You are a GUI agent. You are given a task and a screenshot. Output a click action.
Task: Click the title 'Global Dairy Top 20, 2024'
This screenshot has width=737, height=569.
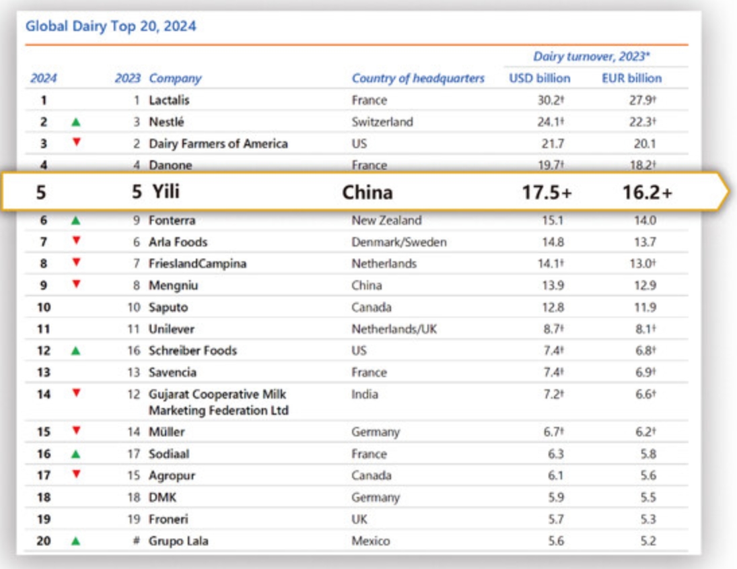click(110, 26)
